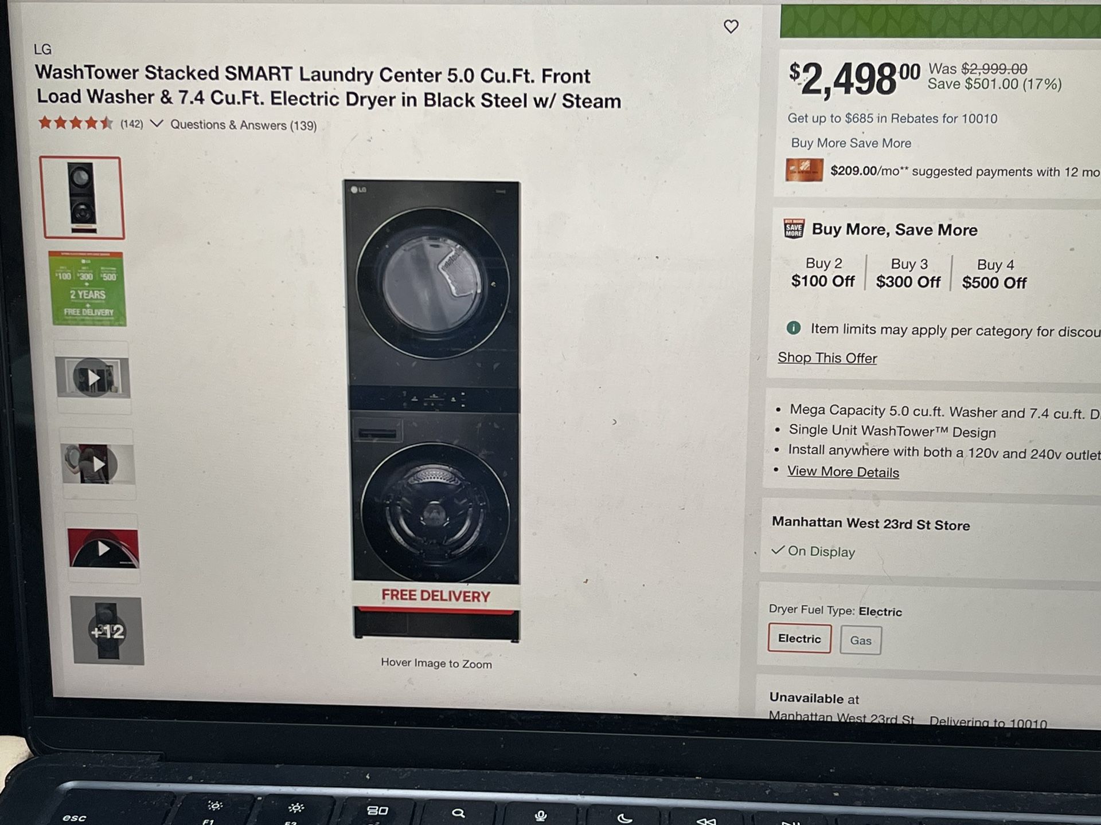This screenshot has height=825, width=1101.
Task: Open the +12 more images thumbnail
Action: [x=107, y=631]
